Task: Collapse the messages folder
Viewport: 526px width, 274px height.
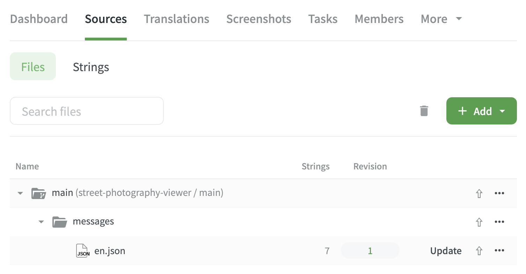Action: pos(41,222)
